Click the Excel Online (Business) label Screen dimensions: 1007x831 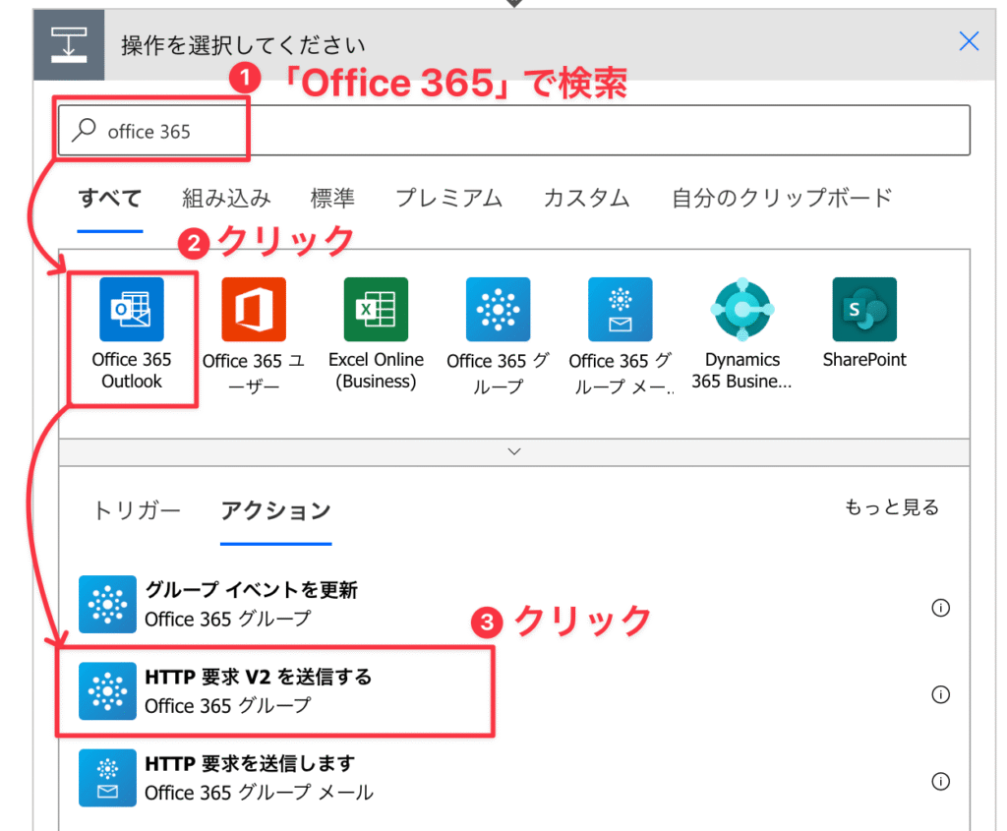376,370
